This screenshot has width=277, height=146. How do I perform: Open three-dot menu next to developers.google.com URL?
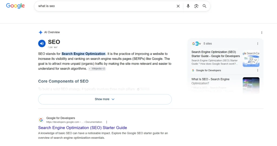(x=107, y=122)
